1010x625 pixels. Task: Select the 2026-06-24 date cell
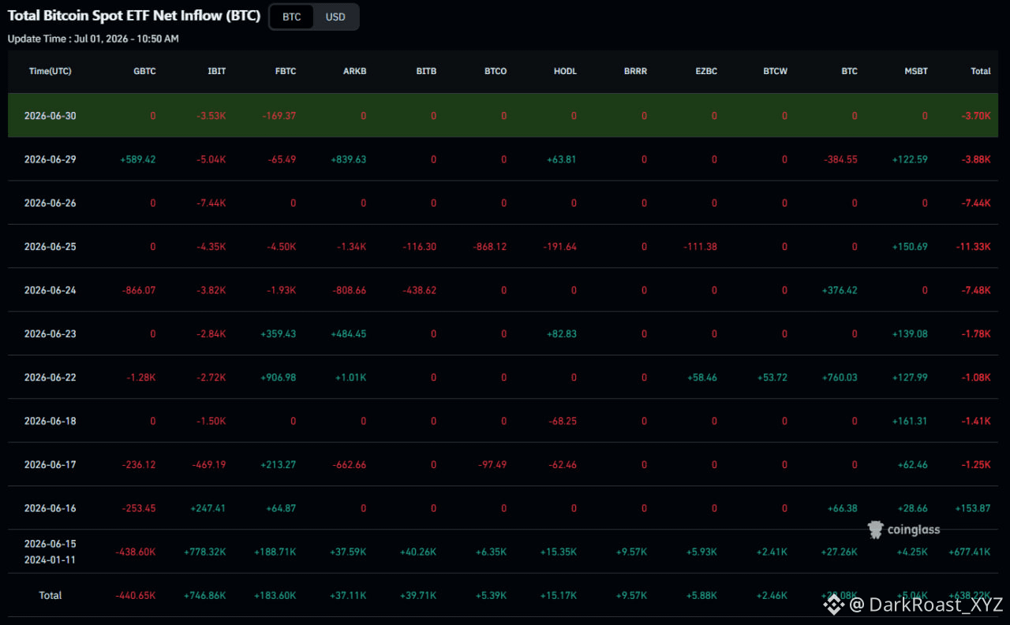50,290
